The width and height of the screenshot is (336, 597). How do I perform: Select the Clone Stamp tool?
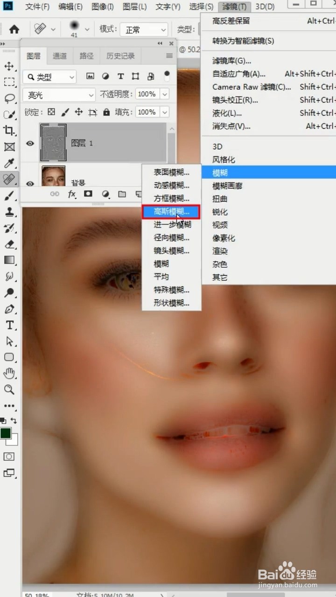click(9, 212)
